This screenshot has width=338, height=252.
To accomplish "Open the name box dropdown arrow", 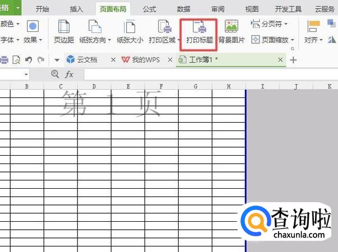I will click(x=26, y=74).
